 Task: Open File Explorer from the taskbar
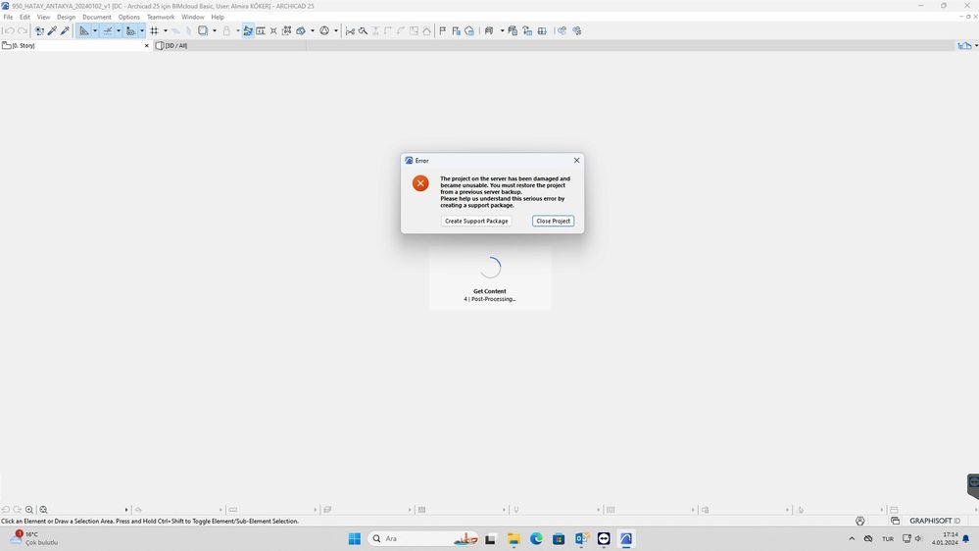tap(514, 538)
